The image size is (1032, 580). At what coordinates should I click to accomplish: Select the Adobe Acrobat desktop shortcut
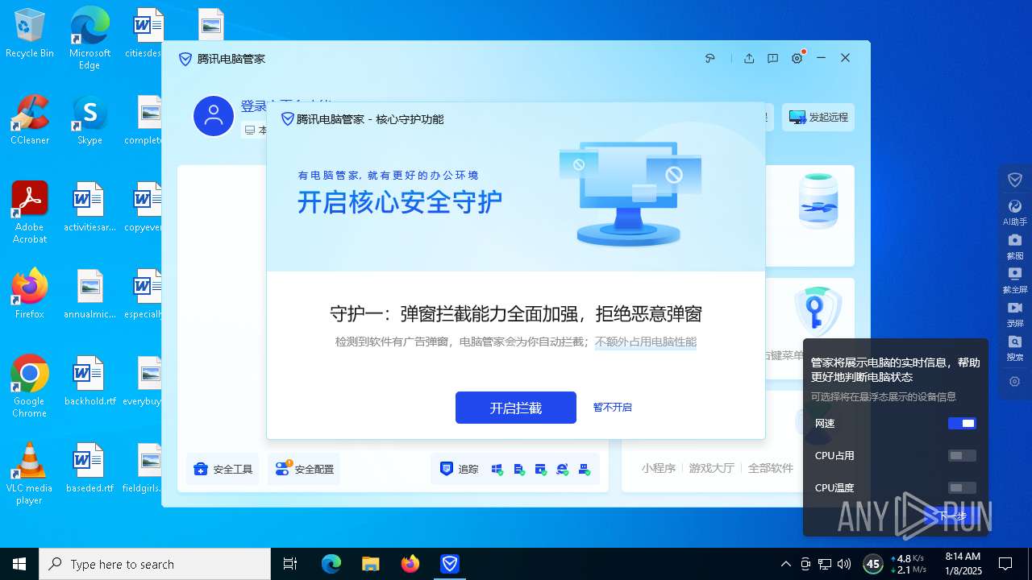point(30,212)
